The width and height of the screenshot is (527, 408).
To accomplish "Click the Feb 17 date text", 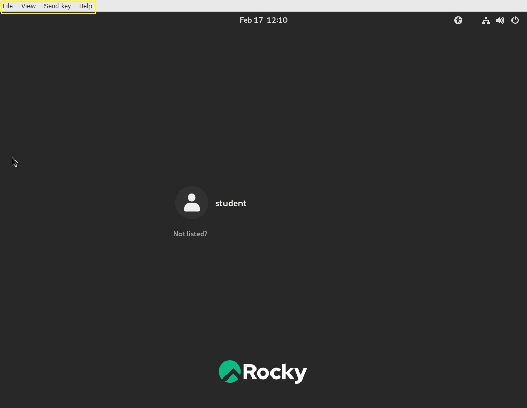I will (x=251, y=20).
